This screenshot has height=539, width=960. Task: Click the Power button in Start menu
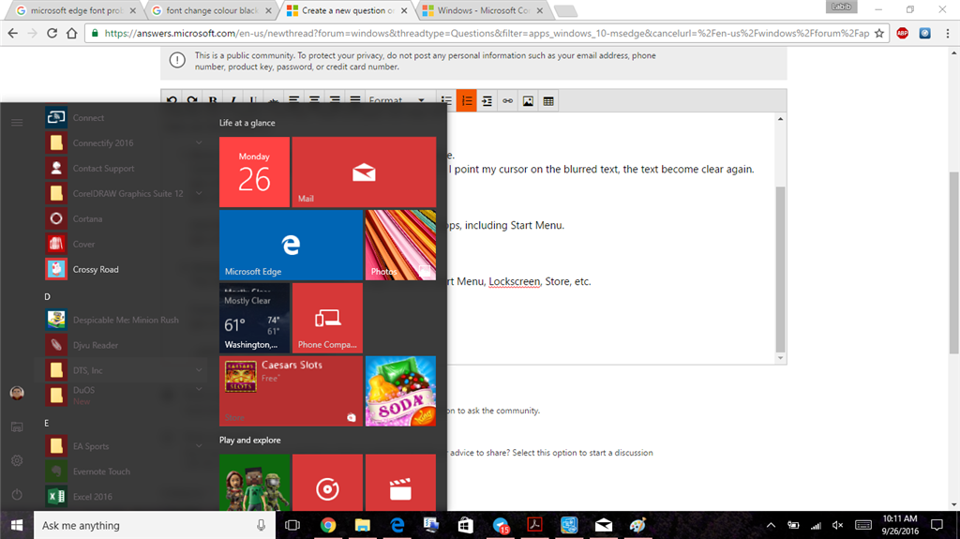click(17, 494)
